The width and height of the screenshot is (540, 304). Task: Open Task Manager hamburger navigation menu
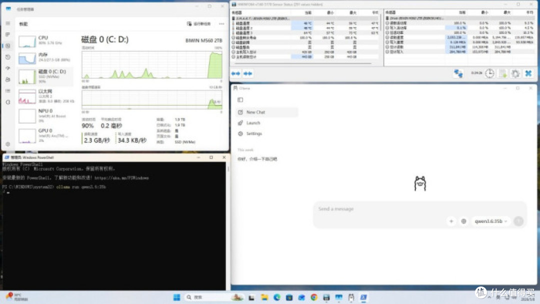[8, 23]
